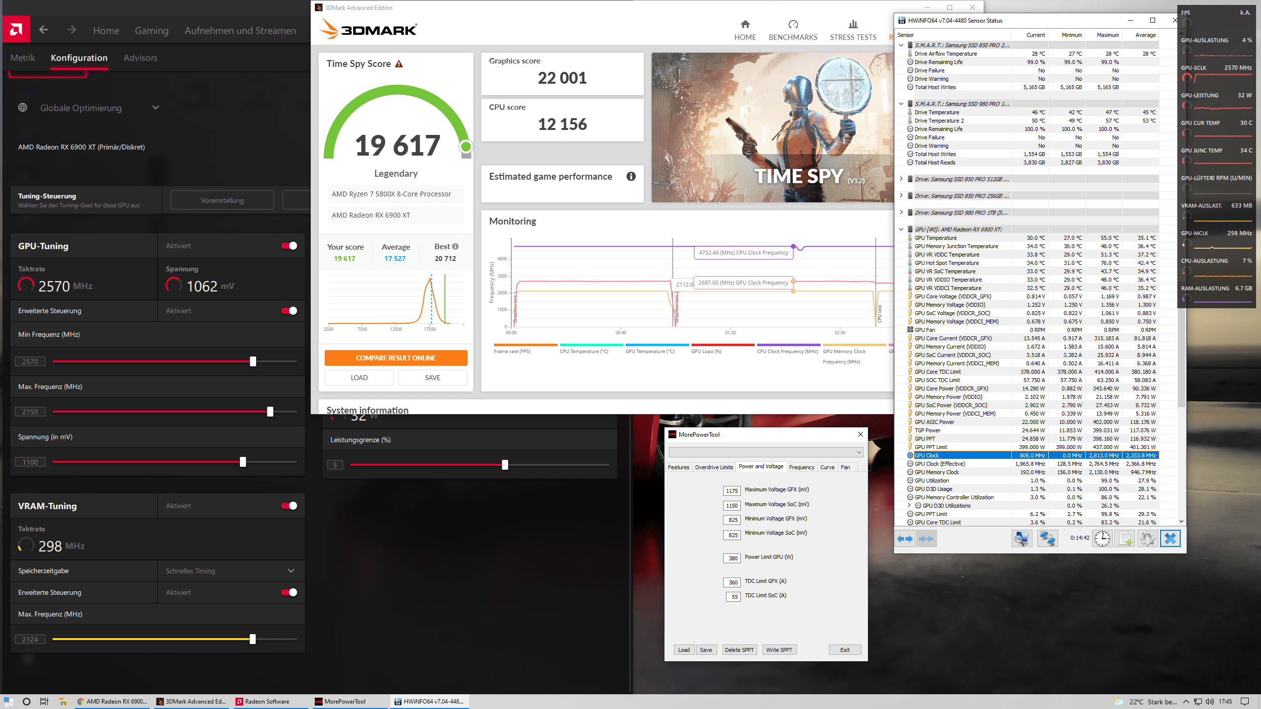Open the Curve tab in MorePowerTool
This screenshot has width=1261, height=709.
click(x=827, y=467)
